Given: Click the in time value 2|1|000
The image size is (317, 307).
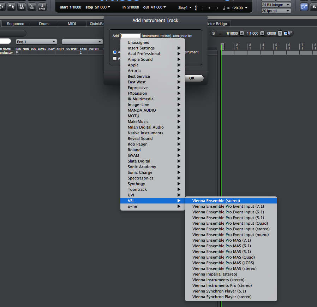Looking at the screenshot, I should [x=133, y=7].
